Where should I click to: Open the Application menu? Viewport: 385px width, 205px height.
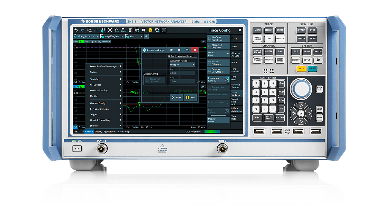109,132
